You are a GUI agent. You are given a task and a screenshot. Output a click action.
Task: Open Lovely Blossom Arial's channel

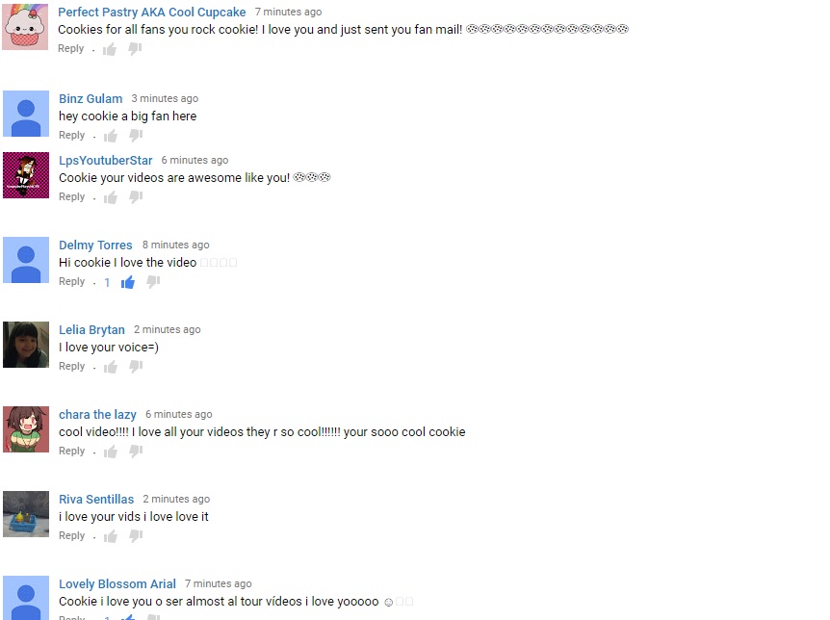[117, 583]
